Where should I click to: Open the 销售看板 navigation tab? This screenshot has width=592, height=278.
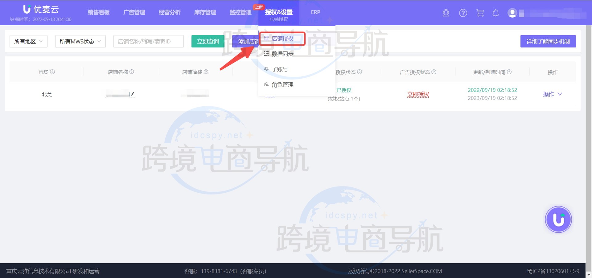point(99,12)
